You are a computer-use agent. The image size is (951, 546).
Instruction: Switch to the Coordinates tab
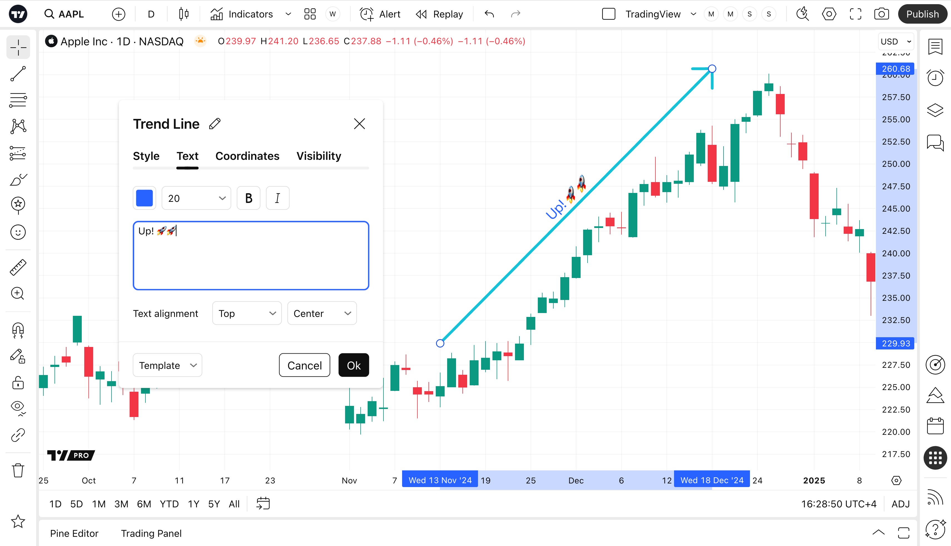(247, 156)
